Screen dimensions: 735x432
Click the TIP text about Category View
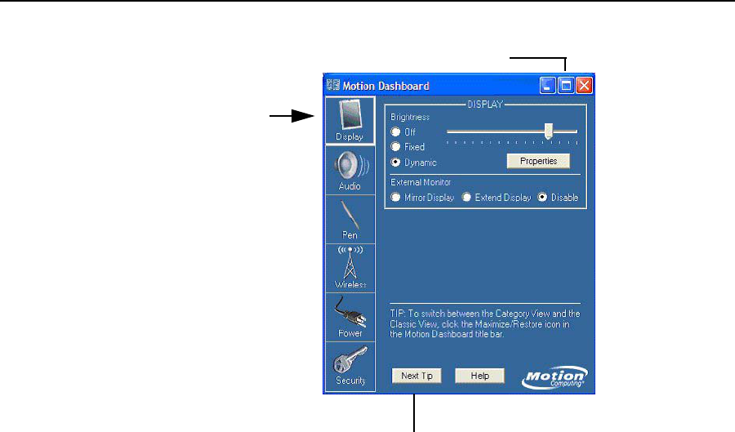tap(484, 323)
